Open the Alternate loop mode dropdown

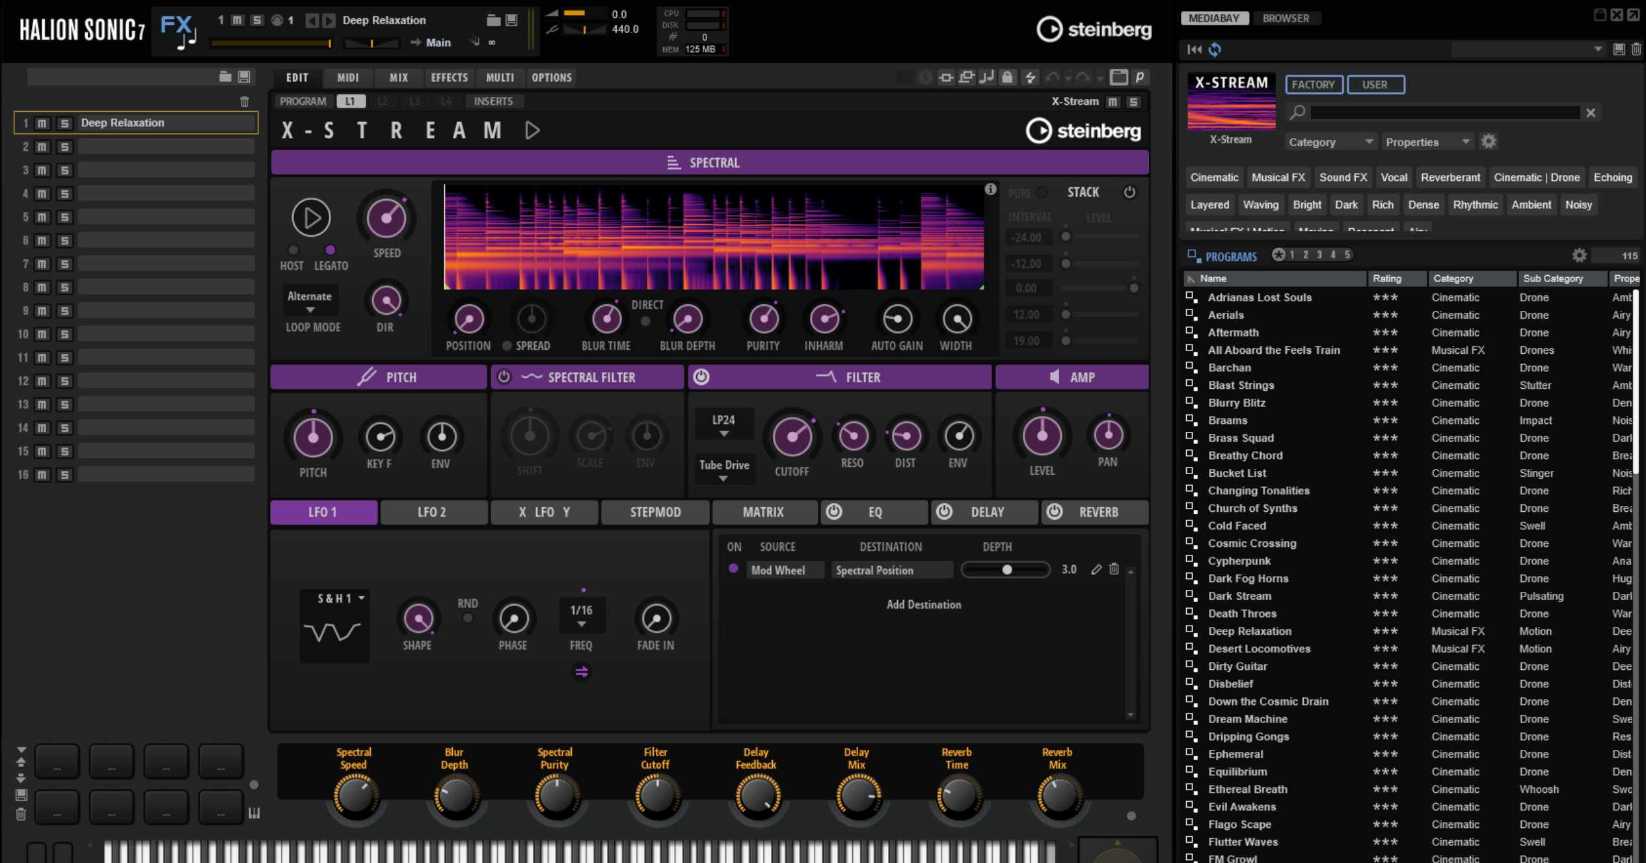tap(310, 300)
